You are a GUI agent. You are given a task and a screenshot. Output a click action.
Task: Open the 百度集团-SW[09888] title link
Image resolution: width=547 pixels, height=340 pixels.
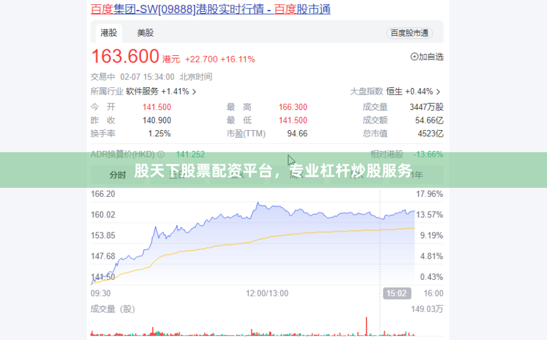(210, 10)
